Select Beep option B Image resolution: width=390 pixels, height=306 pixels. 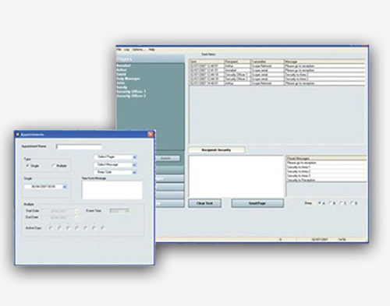(x=330, y=203)
